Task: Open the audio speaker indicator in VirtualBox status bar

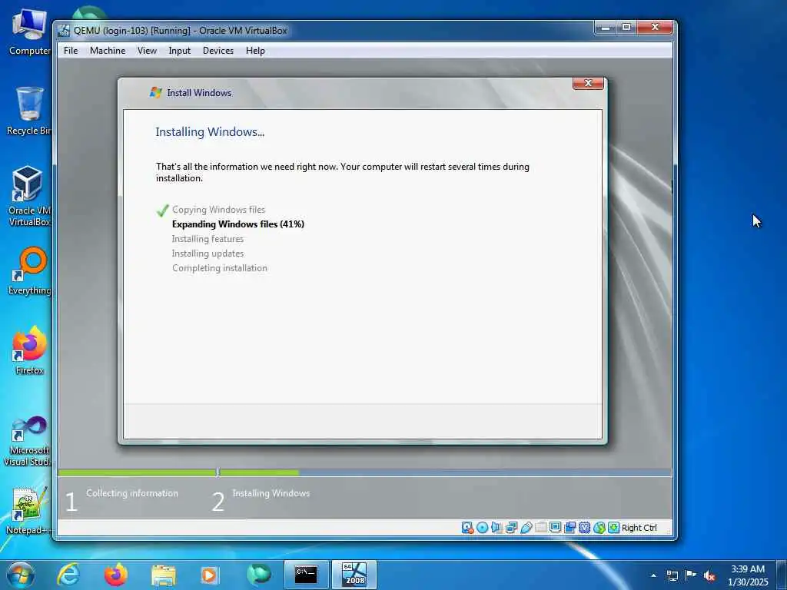Action: click(x=497, y=527)
